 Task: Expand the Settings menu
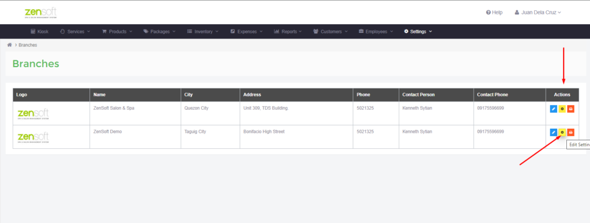click(x=418, y=32)
